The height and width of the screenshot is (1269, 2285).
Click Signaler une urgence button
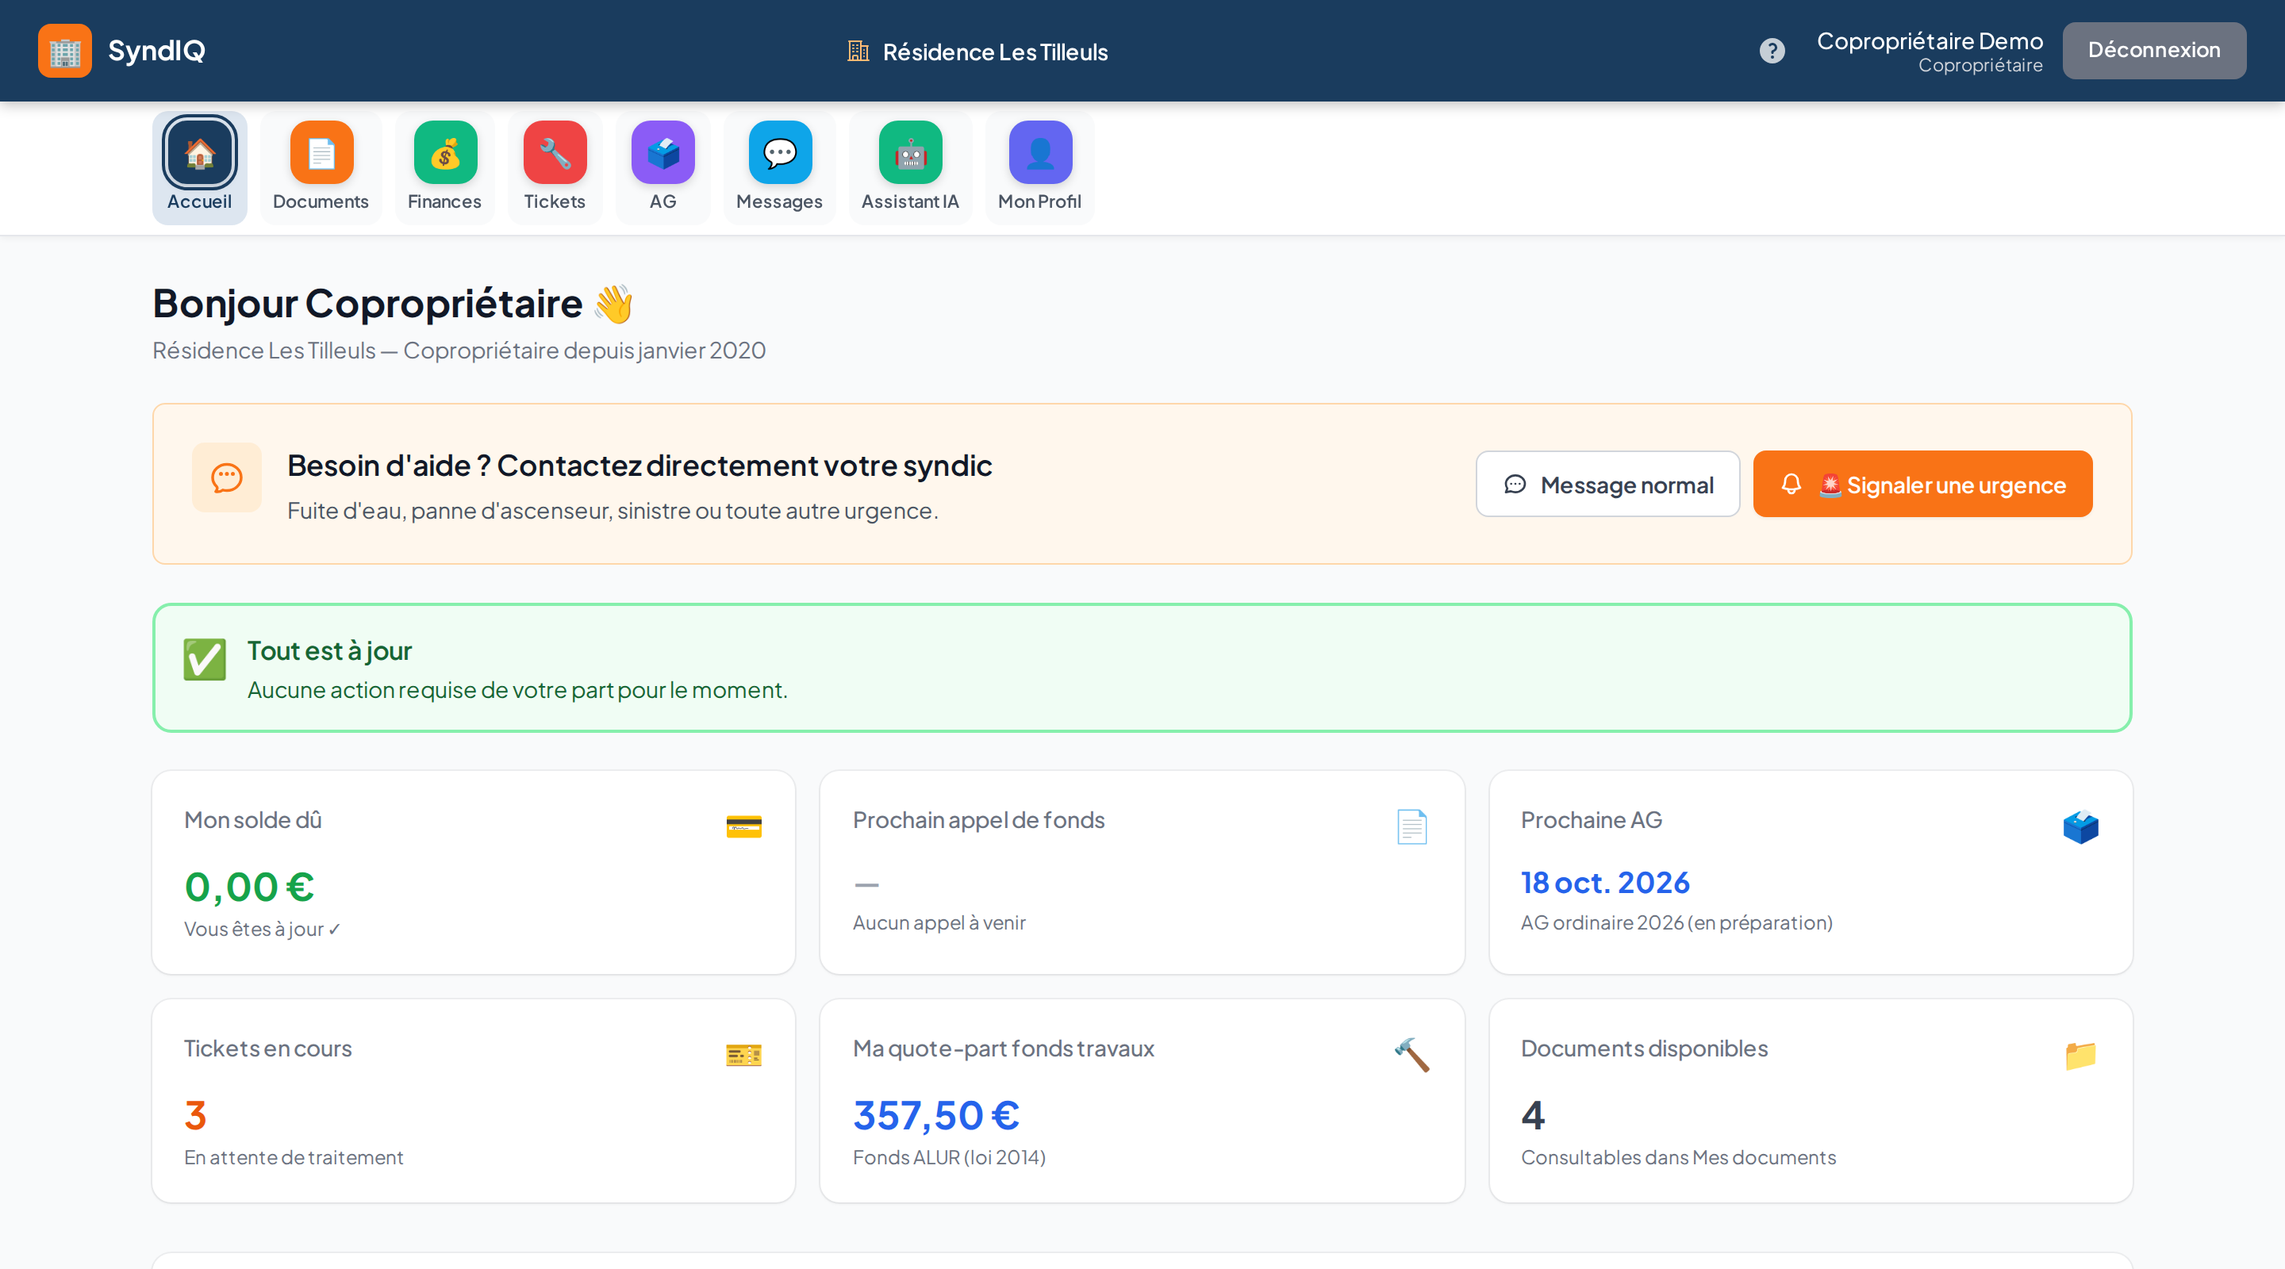(1922, 484)
